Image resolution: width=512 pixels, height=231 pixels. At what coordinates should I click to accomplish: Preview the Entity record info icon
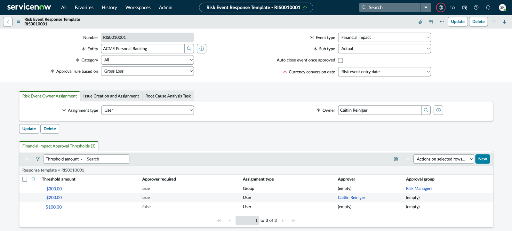pyautogui.click(x=202, y=49)
